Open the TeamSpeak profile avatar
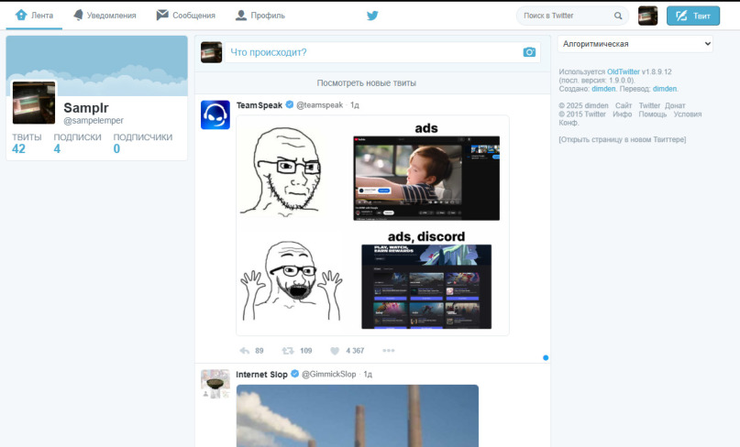Viewport: 740px width, 447px height. (215, 114)
